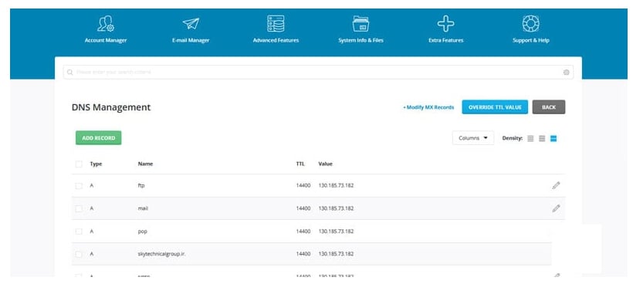633x284 pixels.
Task: Click the name 'pop' in the table
Action: pyautogui.click(x=143, y=232)
